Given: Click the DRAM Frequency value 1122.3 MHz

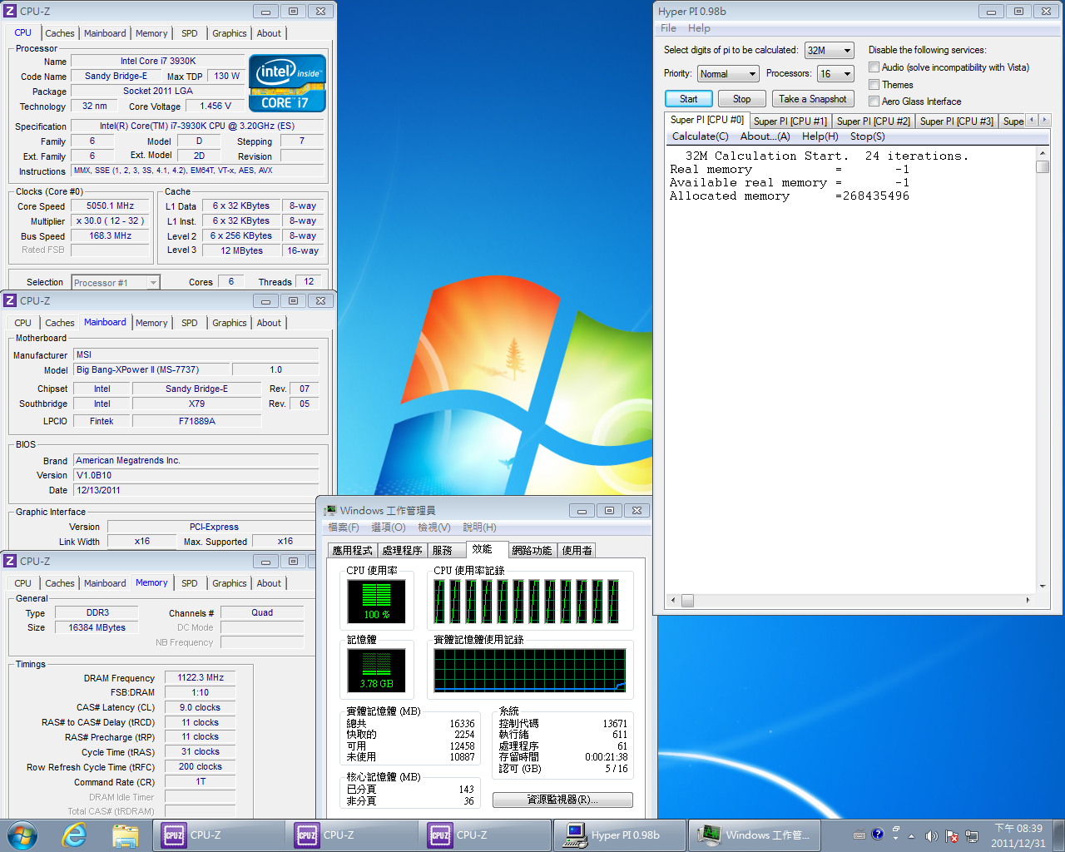Looking at the screenshot, I should tap(201, 678).
